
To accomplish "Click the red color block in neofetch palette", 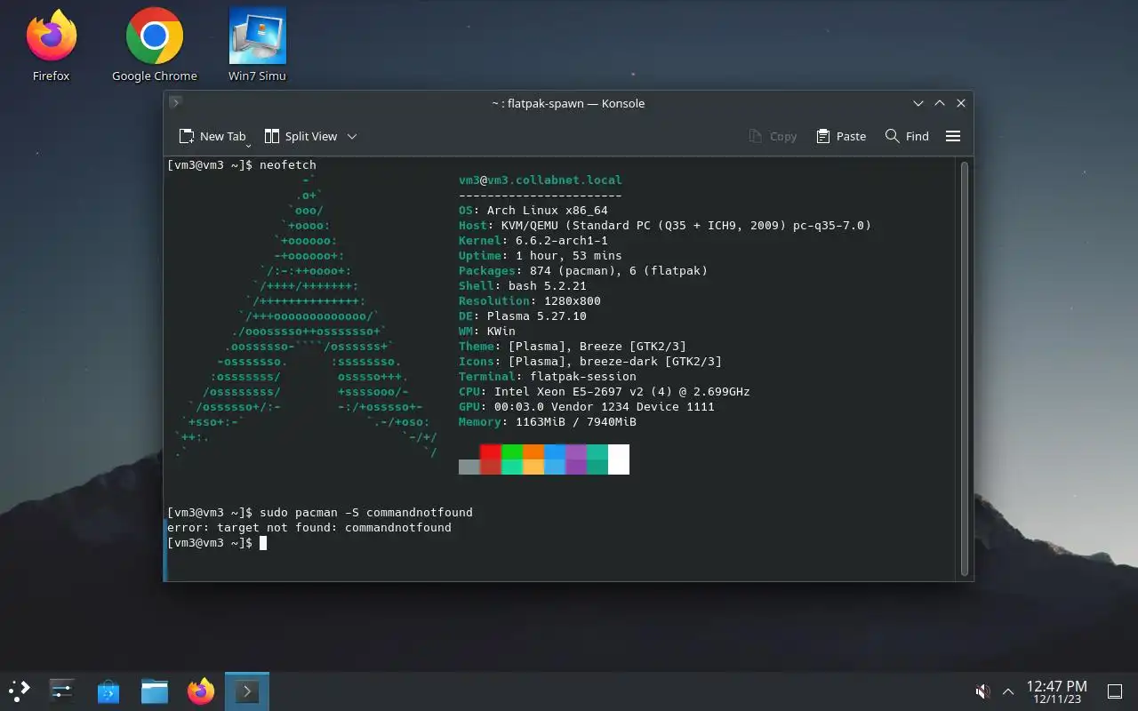I will (x=491, y=452).
